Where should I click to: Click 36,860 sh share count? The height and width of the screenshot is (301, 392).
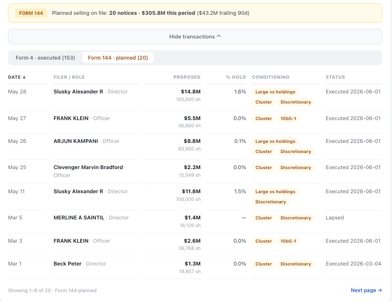pos(189,126)
